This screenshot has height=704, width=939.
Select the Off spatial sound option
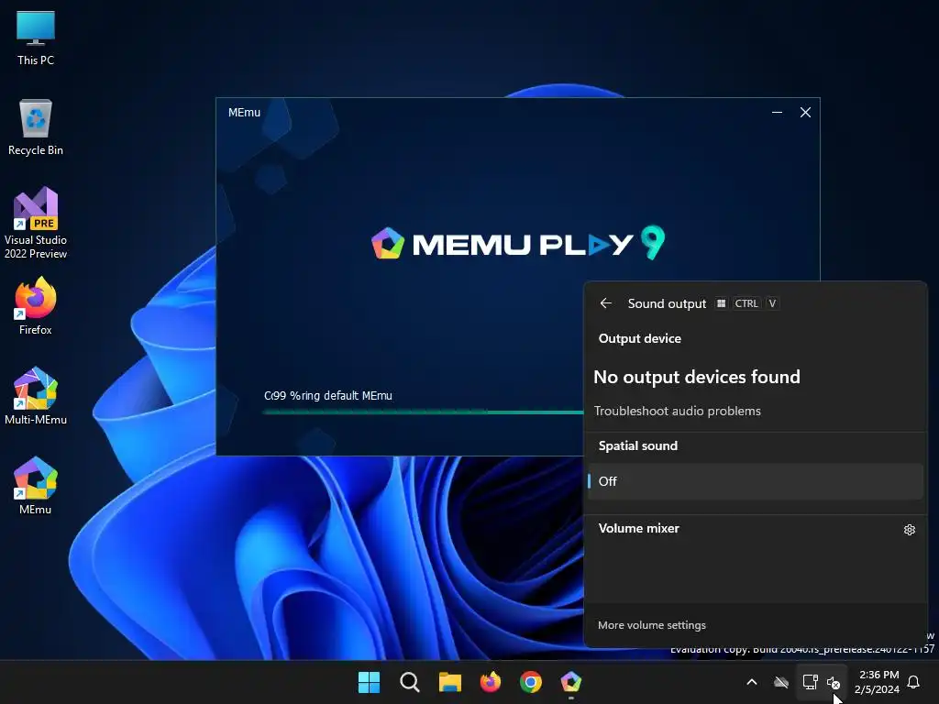756,481
